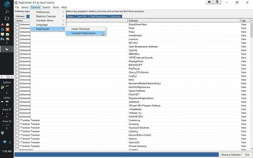
Task: Click the vertical list scrollbar thumb
Action: [251, 30]
